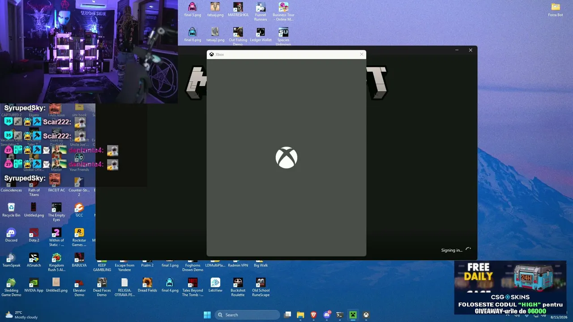The width and height of the screenshot is (573, 322).
Task: Switch to Minecraft Launcher in the taskbar
Action: (353, 315)
